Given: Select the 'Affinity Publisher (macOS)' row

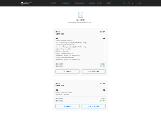Looking at the screenshot, I should point(80,53).
